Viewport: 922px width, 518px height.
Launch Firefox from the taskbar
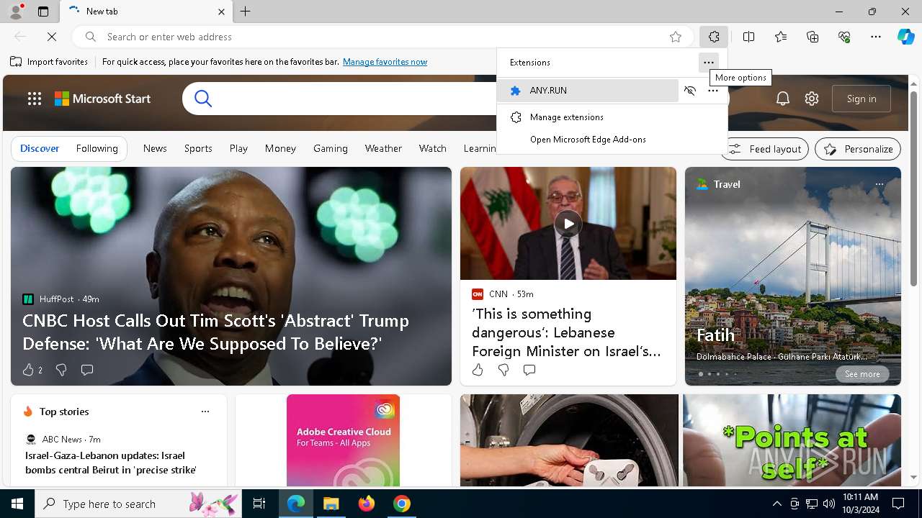click(367, 504)
